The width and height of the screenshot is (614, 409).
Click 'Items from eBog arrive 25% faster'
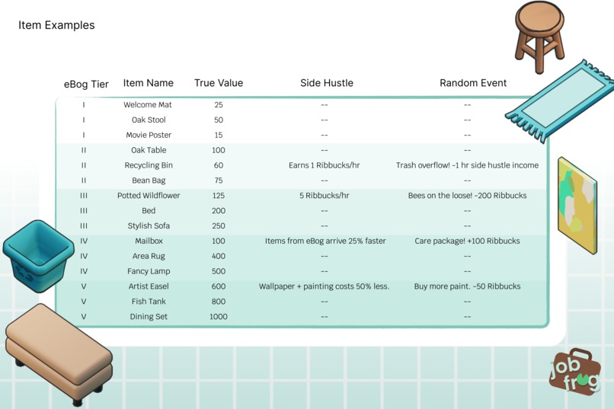[x=325, y=241]
